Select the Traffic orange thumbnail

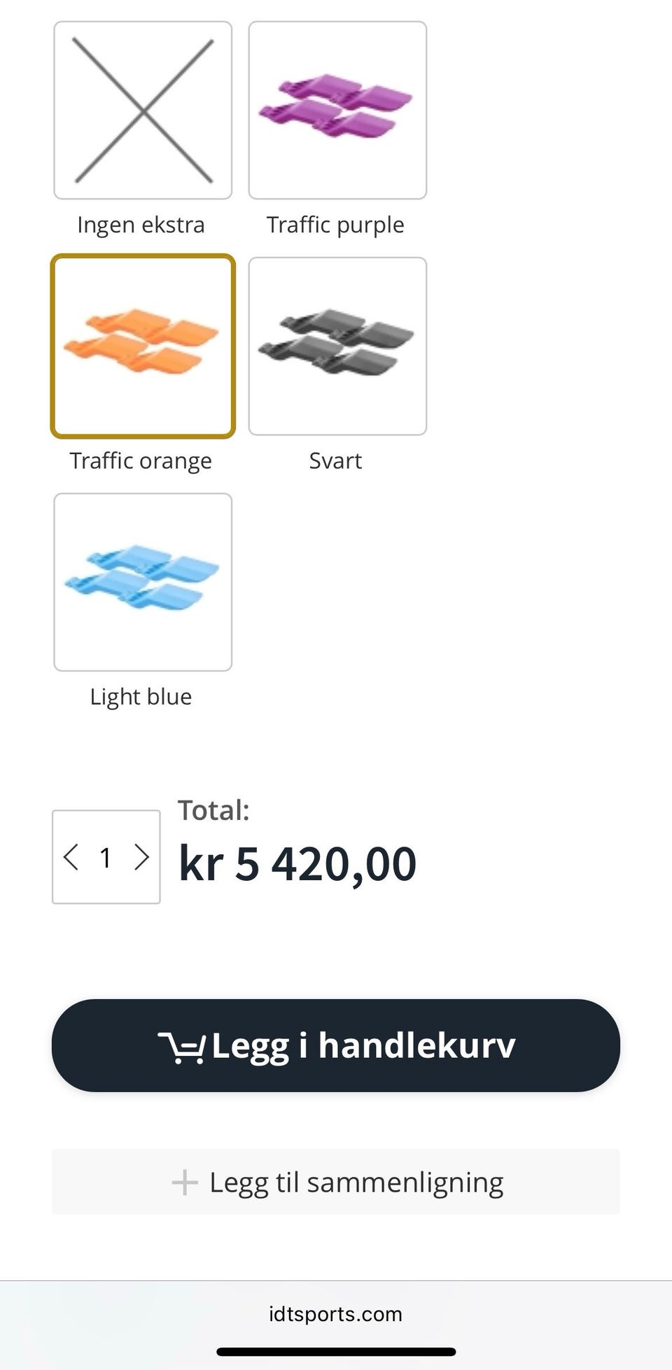click(x=143, y=346)
